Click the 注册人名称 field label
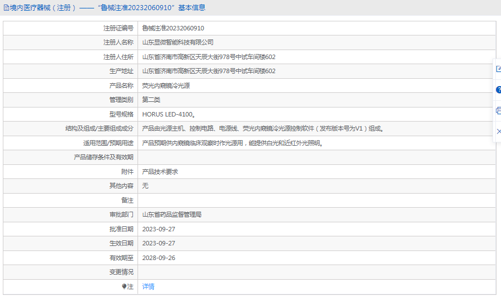501x300 pixels. tap(118, 42)
